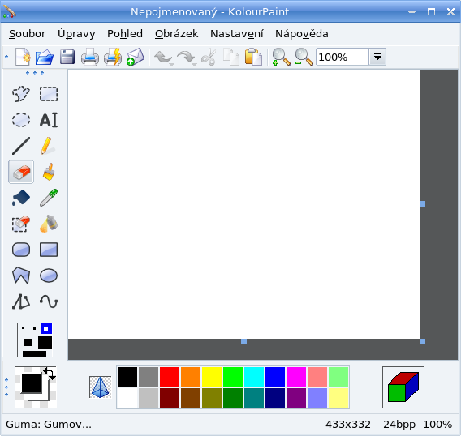Zoom in with magnifier plus
The image size is (461, 436).
(281, 57)
